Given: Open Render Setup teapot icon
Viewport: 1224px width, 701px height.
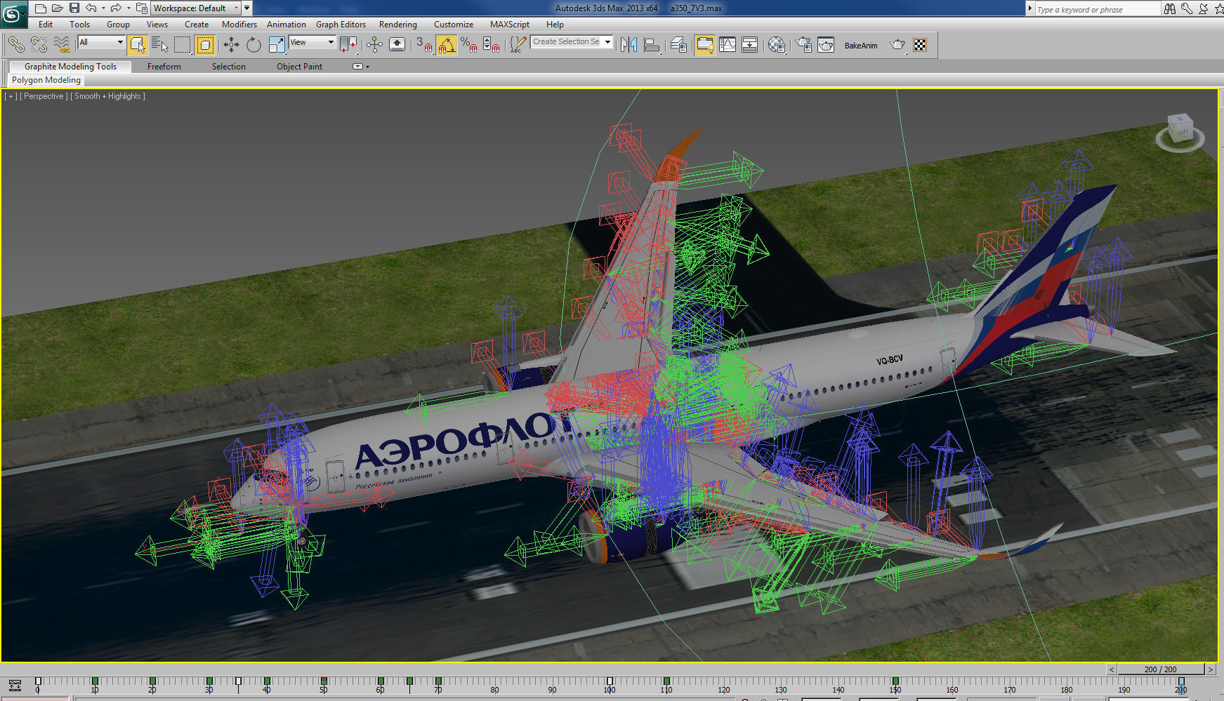Looking at the screenshot, I should point(803,45).
